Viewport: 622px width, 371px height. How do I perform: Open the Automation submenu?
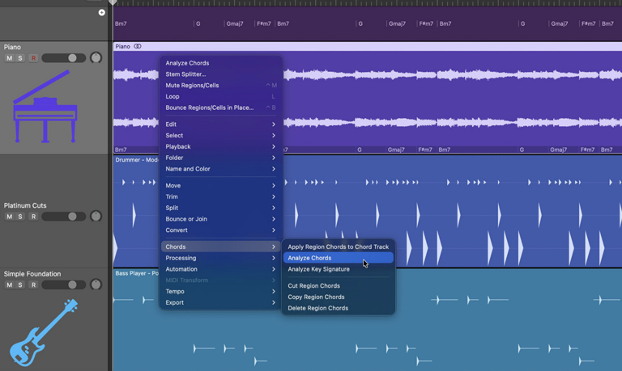[220, 269]
